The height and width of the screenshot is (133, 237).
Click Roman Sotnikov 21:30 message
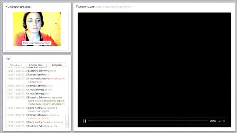pyautogui.click(x=33, y=117)
